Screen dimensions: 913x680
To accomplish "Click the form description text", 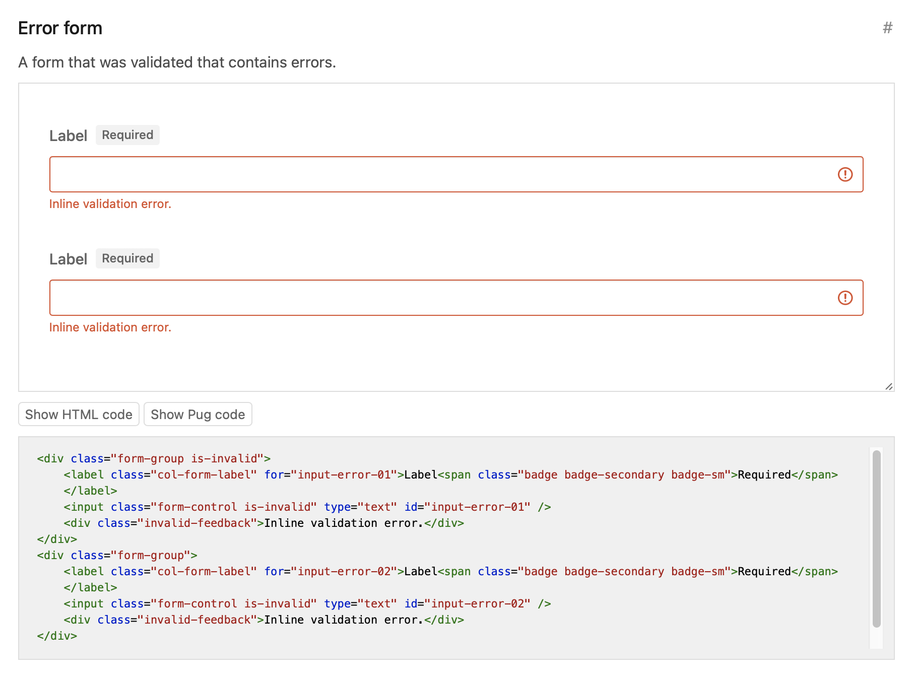I will [x=176, y=62].
